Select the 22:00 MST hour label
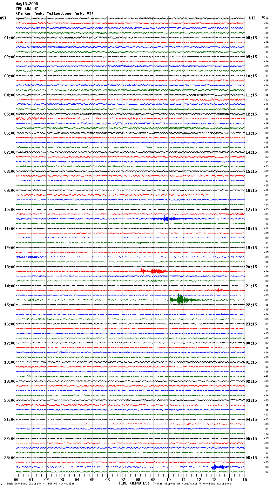Viewport: 270px width, 488px height. [10, 439]
